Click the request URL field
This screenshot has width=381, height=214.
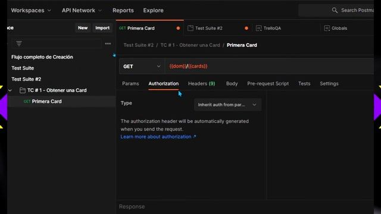(x=269, y=66)
